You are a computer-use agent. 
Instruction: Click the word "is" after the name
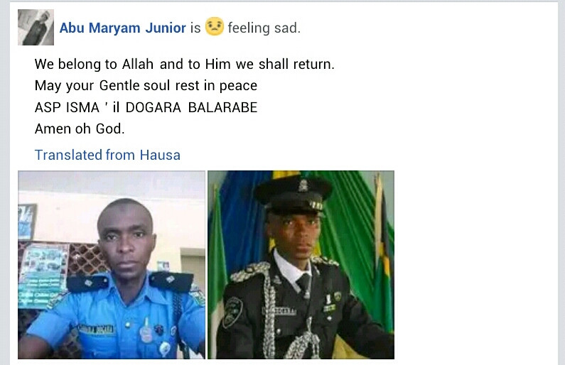[195, 28]
